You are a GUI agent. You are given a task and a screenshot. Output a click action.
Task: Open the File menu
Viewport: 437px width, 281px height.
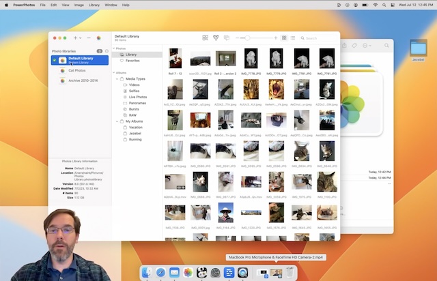pos(42,5)
